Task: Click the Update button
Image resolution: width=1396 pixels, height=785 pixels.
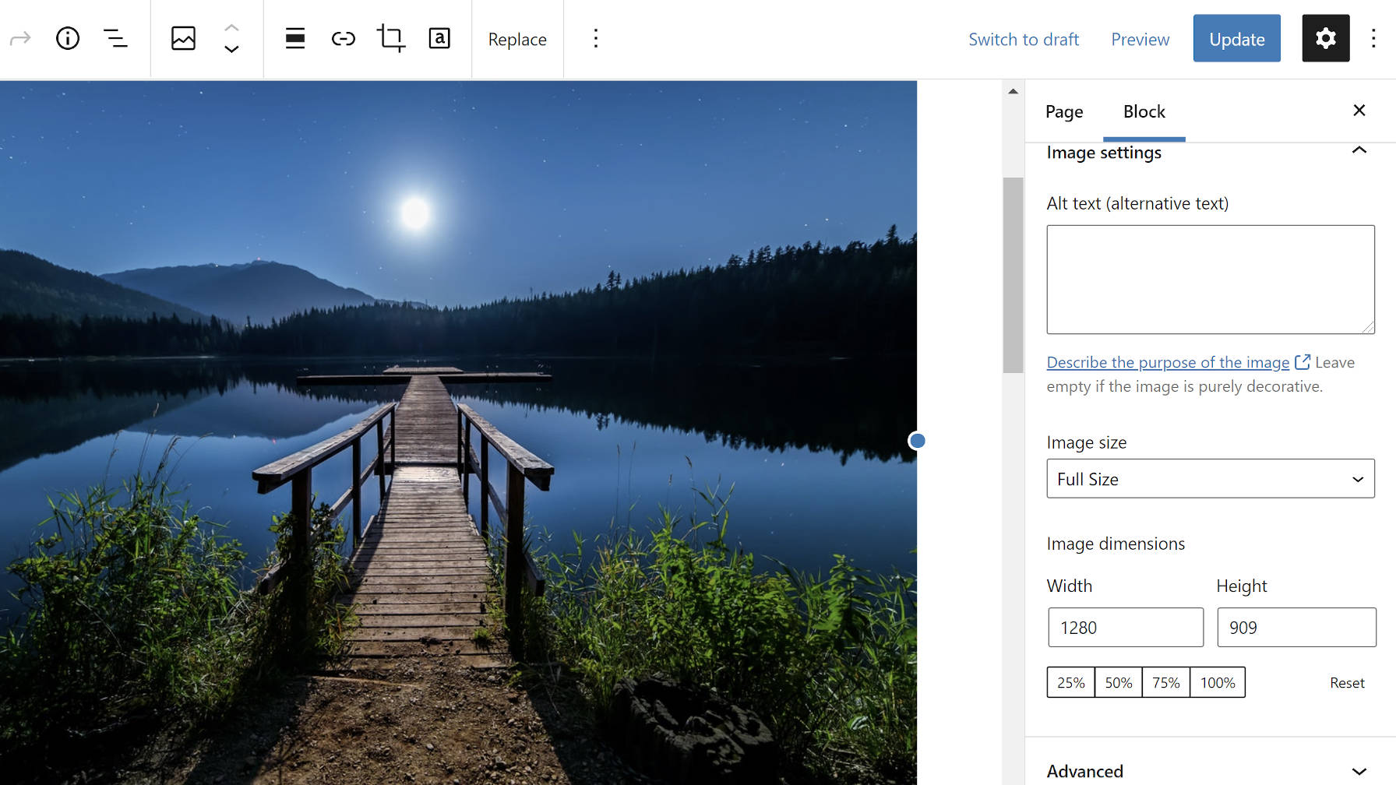Action: tap(1237, 38)
